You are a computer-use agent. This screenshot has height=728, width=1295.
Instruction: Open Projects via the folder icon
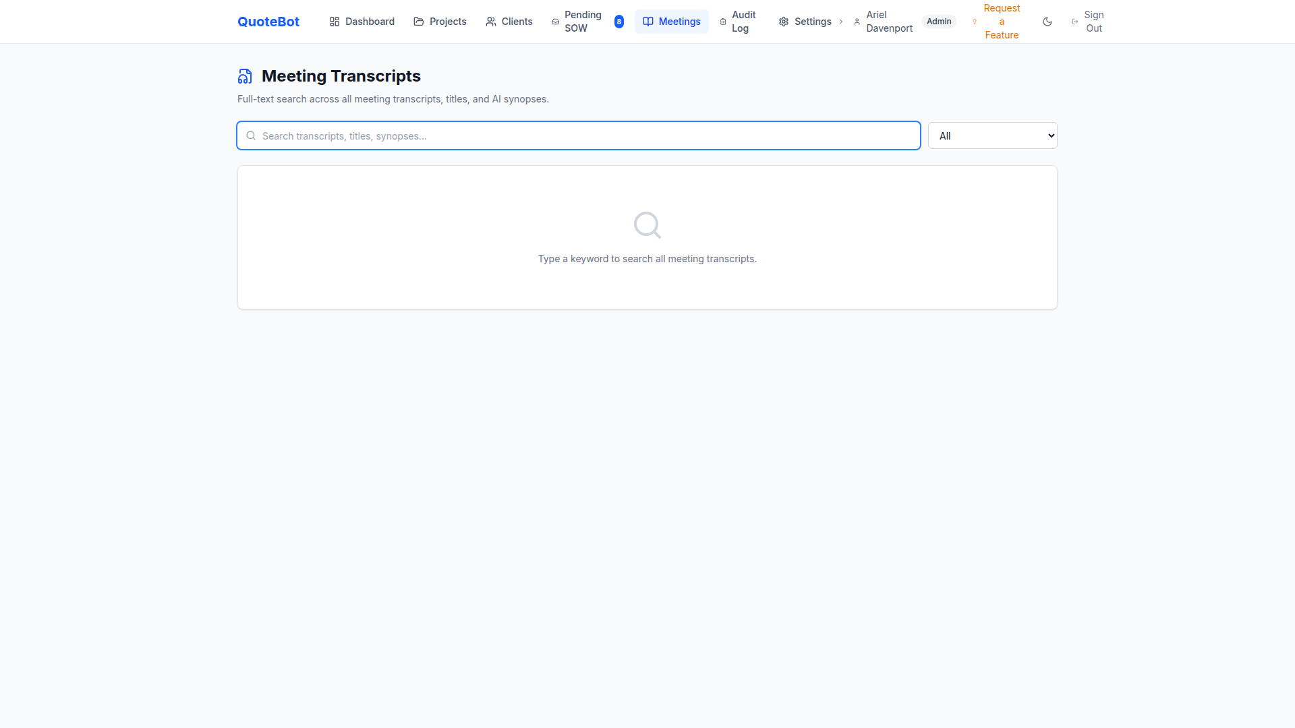pyautogui.click(x=418, y=21)
